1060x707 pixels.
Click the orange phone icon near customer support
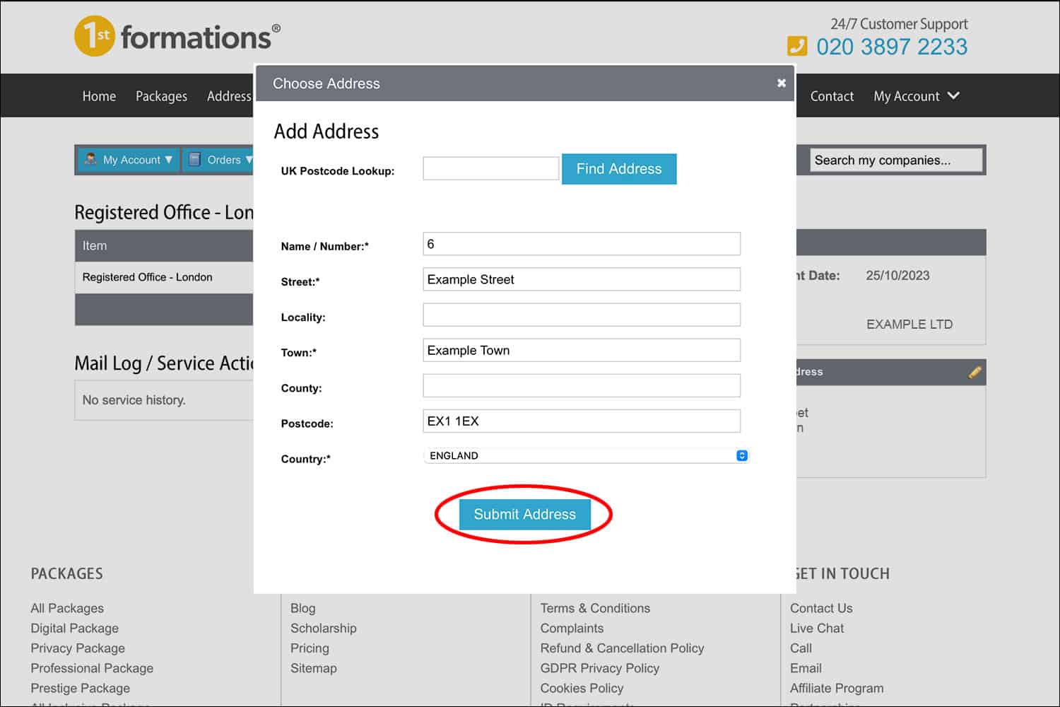point(798,46)
